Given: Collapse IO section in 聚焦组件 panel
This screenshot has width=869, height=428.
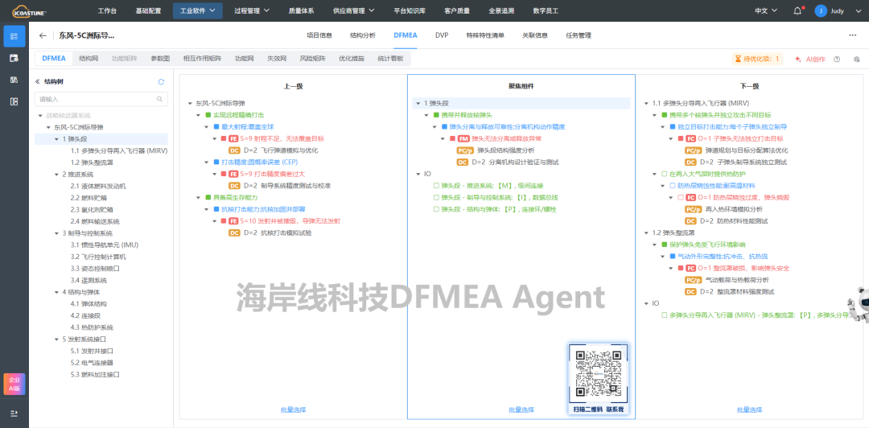Looking at the screenshot, I should 419,174.
